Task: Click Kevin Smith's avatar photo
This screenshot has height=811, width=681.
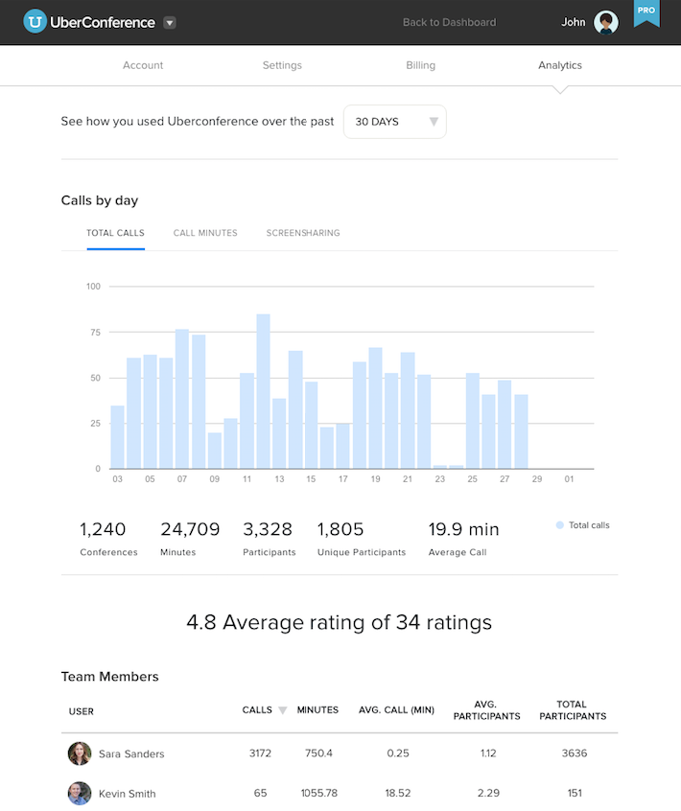Action: coord(80,793)
